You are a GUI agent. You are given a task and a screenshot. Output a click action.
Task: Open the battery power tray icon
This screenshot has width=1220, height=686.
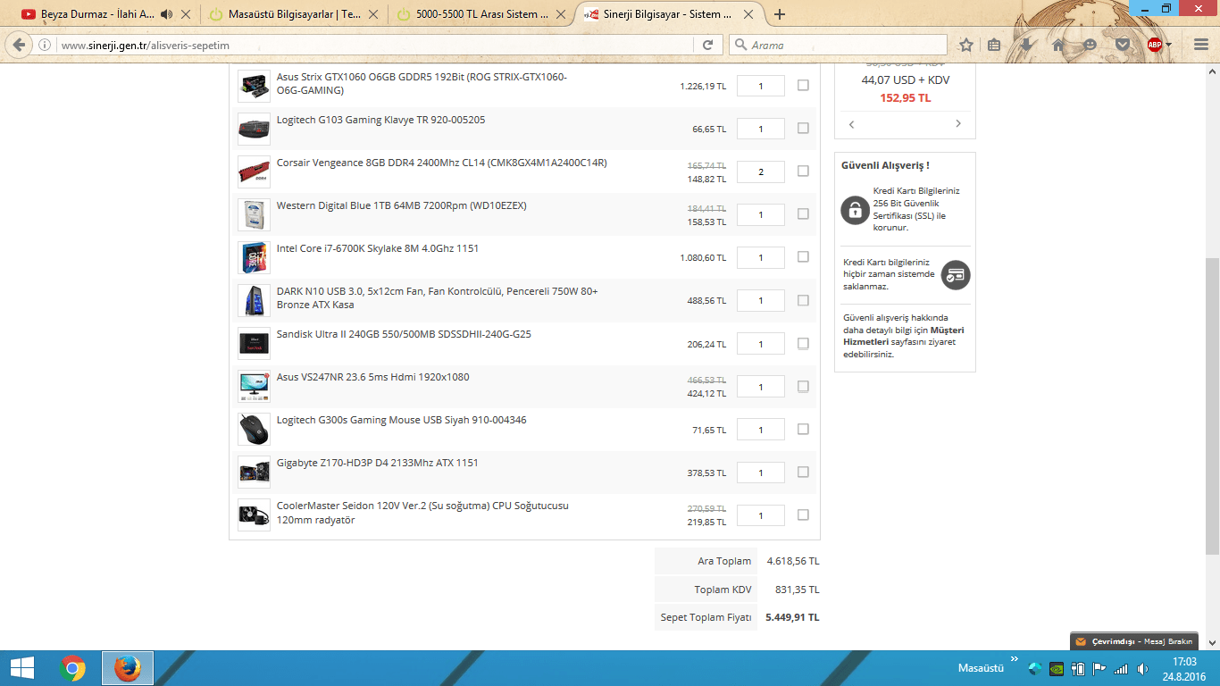[x=1078, y=668]
